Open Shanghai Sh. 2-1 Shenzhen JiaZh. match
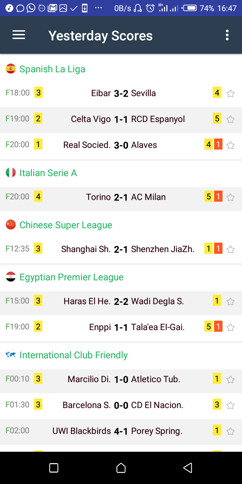The width and height of the screenshot is (242, 484). (x=121, y=249)
